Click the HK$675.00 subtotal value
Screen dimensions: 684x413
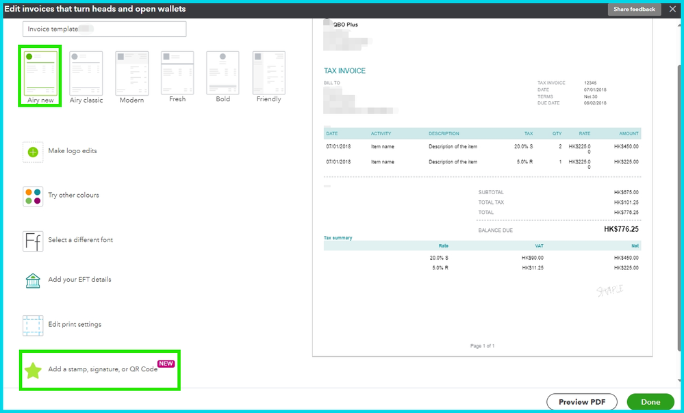626,193
